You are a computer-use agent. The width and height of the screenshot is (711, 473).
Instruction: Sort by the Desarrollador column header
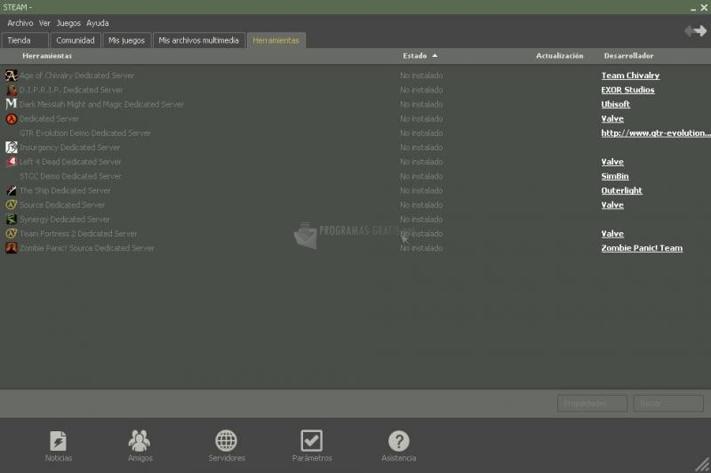[628, 56]
